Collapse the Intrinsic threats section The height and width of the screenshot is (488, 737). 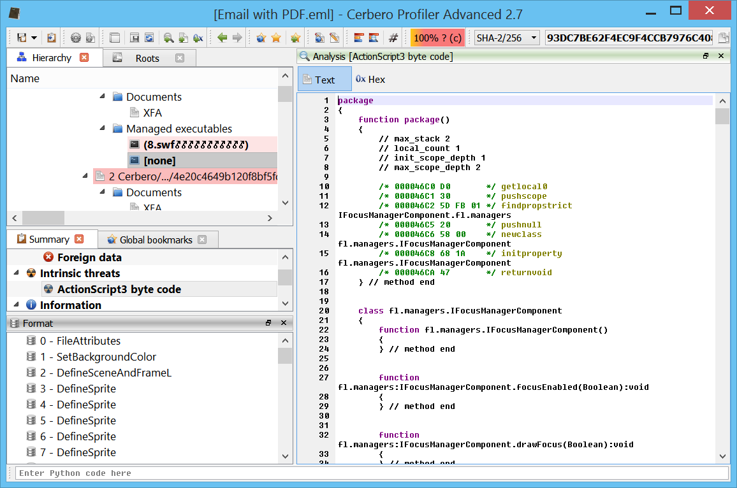click(x=17, y=273)
